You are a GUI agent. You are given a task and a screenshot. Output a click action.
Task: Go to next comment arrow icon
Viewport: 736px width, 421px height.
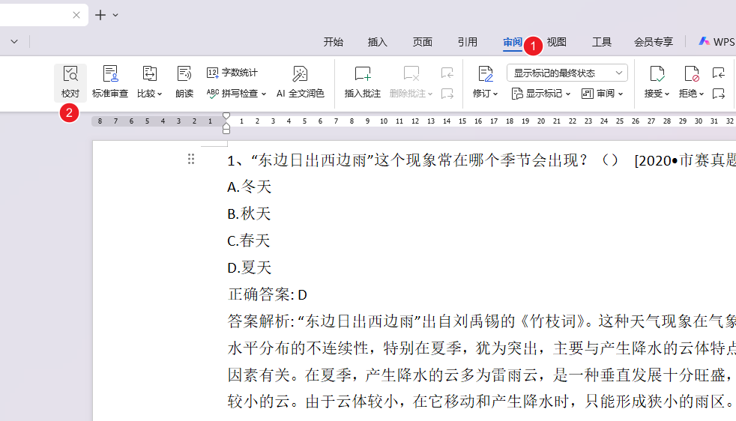tap(447, 94)
